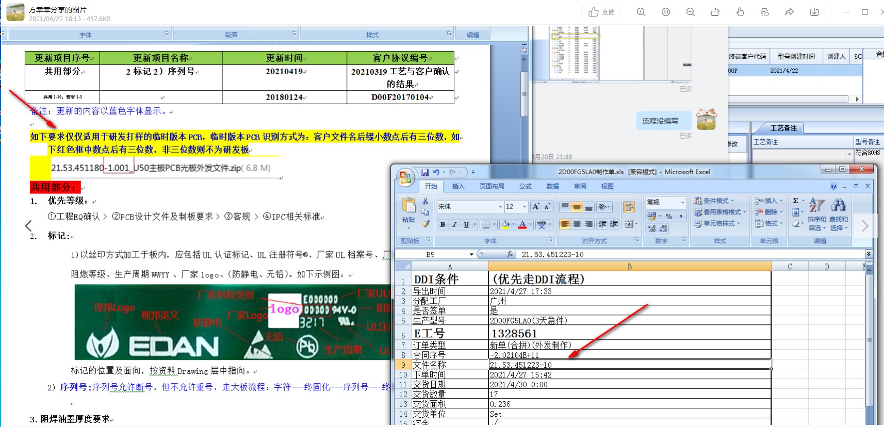Open the Customize Quick Access Toolbar dropdown
This screenshot has width=884, height=427.
(473, 172)
